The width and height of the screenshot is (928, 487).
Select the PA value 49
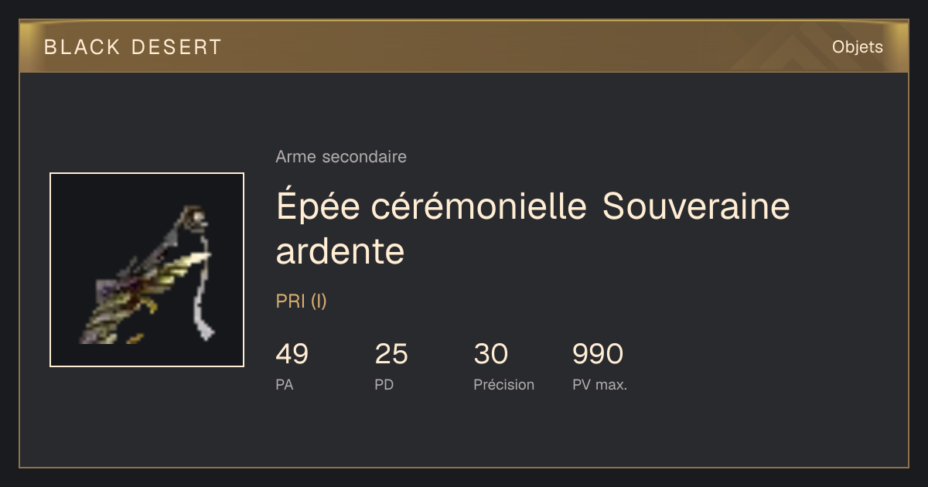point(292,354)
